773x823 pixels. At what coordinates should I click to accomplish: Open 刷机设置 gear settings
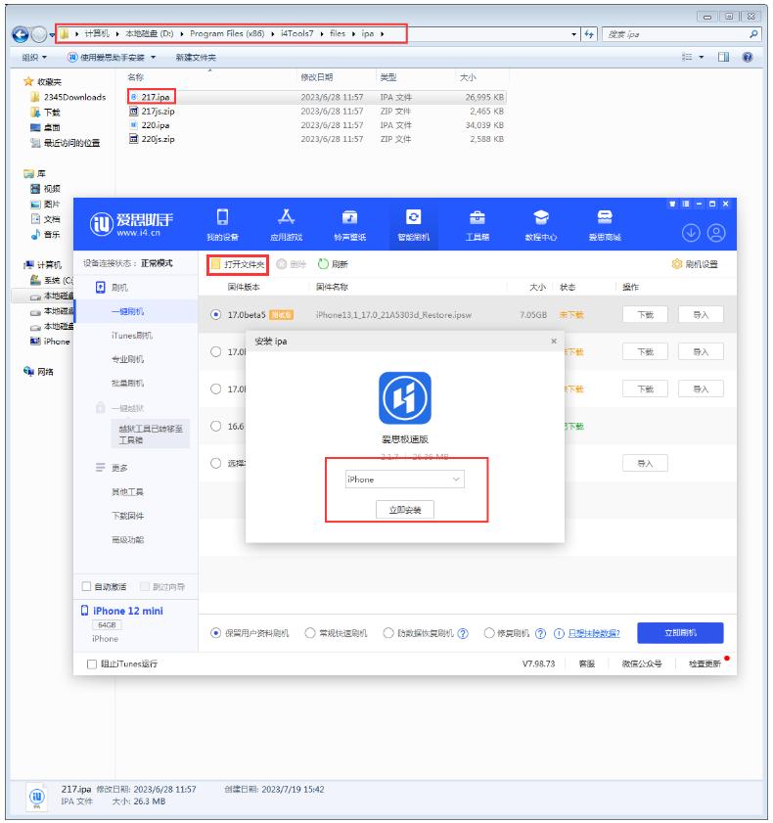(695, 264)
